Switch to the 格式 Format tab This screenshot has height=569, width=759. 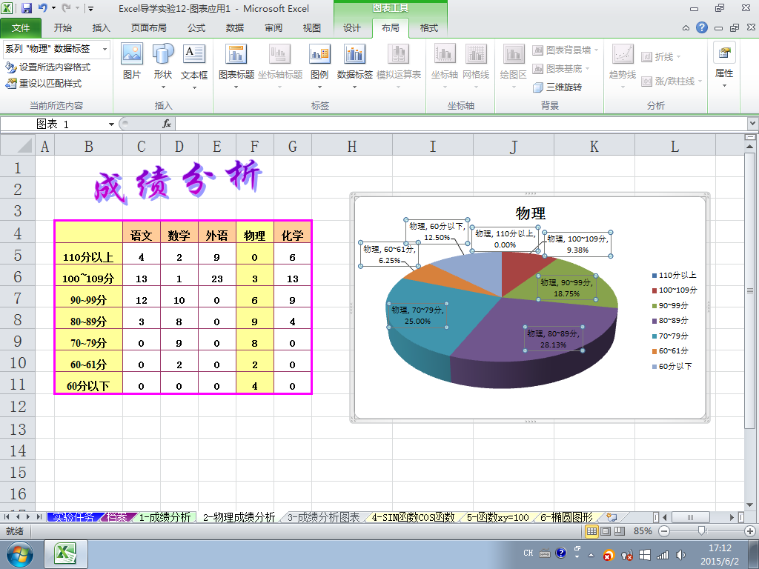pyautogui.click(x=429, y=28)
